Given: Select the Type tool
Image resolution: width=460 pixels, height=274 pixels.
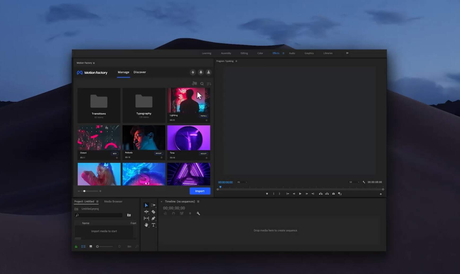Looking at the screenshot, I should pos(153,225).
